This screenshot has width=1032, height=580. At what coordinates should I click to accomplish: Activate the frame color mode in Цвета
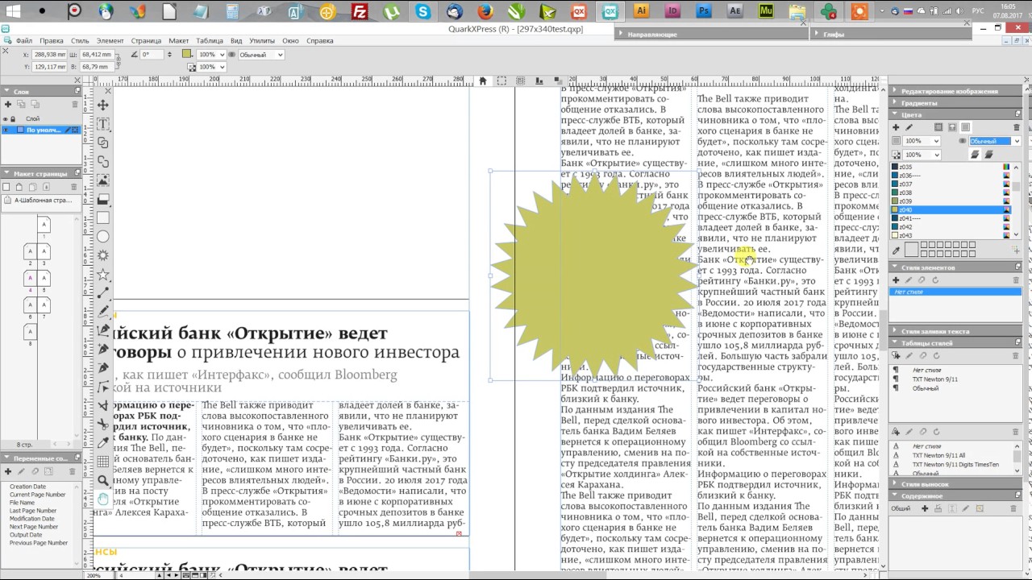tap(938, 127)
